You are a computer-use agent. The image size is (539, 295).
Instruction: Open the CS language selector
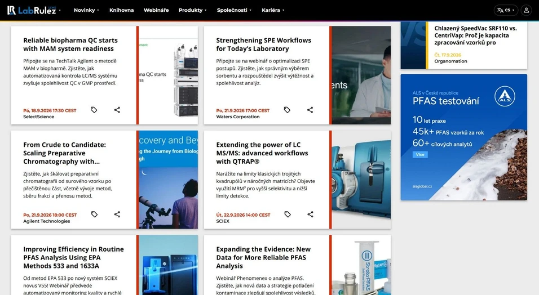tap(506, 10)
